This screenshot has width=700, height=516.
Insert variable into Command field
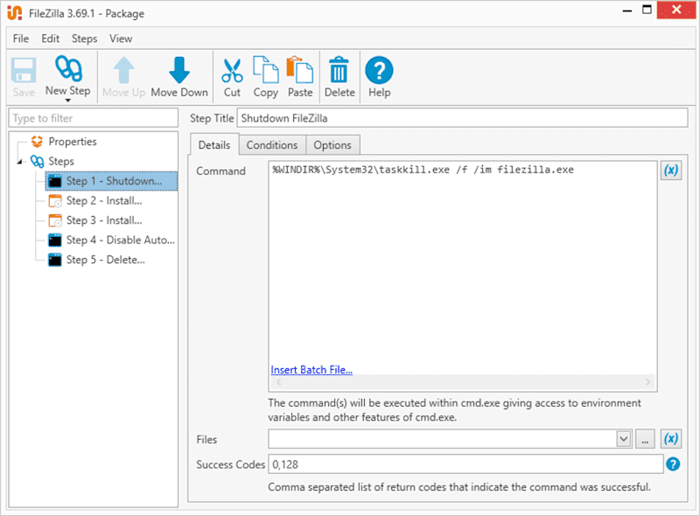[x=671, y=170]
